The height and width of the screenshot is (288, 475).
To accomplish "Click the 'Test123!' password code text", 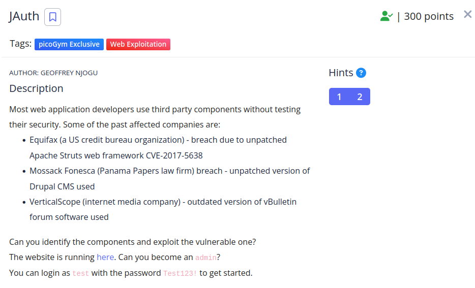I will [180, 273].
